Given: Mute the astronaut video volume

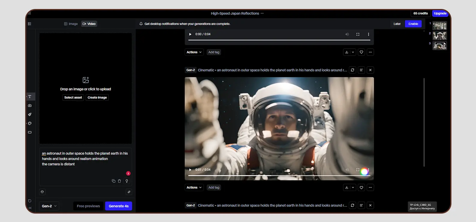Looking at the screenshot, I should [347, 170].
